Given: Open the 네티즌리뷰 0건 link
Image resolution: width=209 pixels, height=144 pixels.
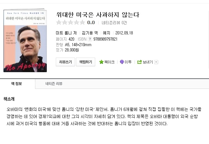Looking at the screenshot, I should click(114, 23).
